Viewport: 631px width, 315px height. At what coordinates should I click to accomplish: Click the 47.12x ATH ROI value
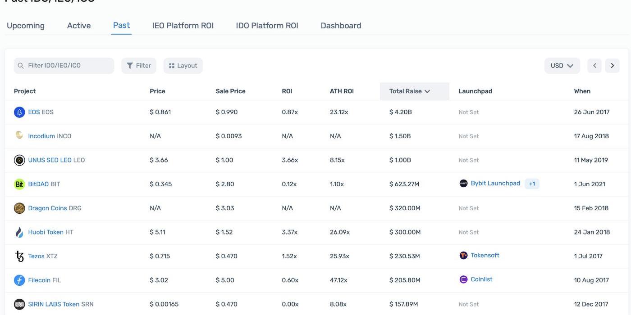pyautogui.click(x=338, y=280)
